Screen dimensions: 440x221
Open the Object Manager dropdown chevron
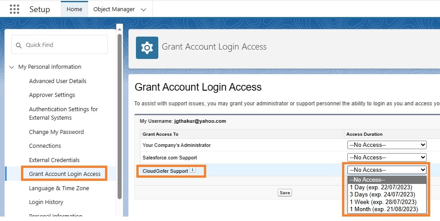144,9
